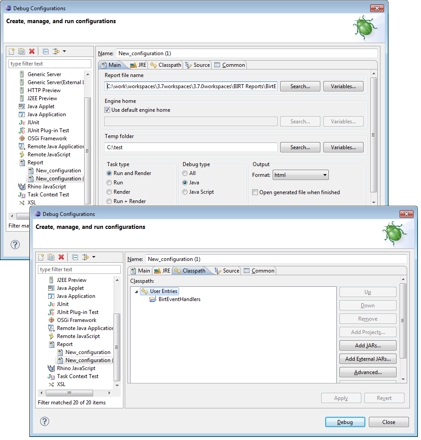Open help icon in front window
421x440 pixels.
(45, 421)
